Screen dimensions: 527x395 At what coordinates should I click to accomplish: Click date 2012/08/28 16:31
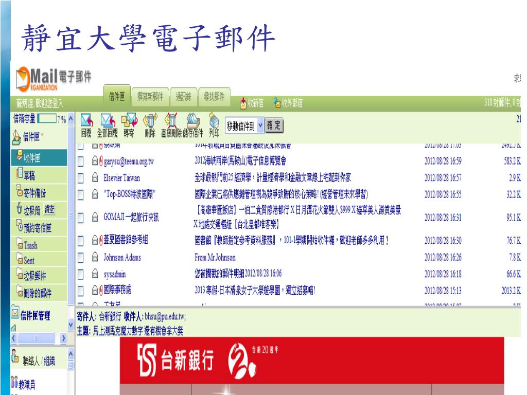[443, 218]
